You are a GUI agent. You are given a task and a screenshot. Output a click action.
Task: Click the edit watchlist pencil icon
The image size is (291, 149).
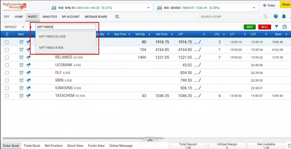[285, 27]
